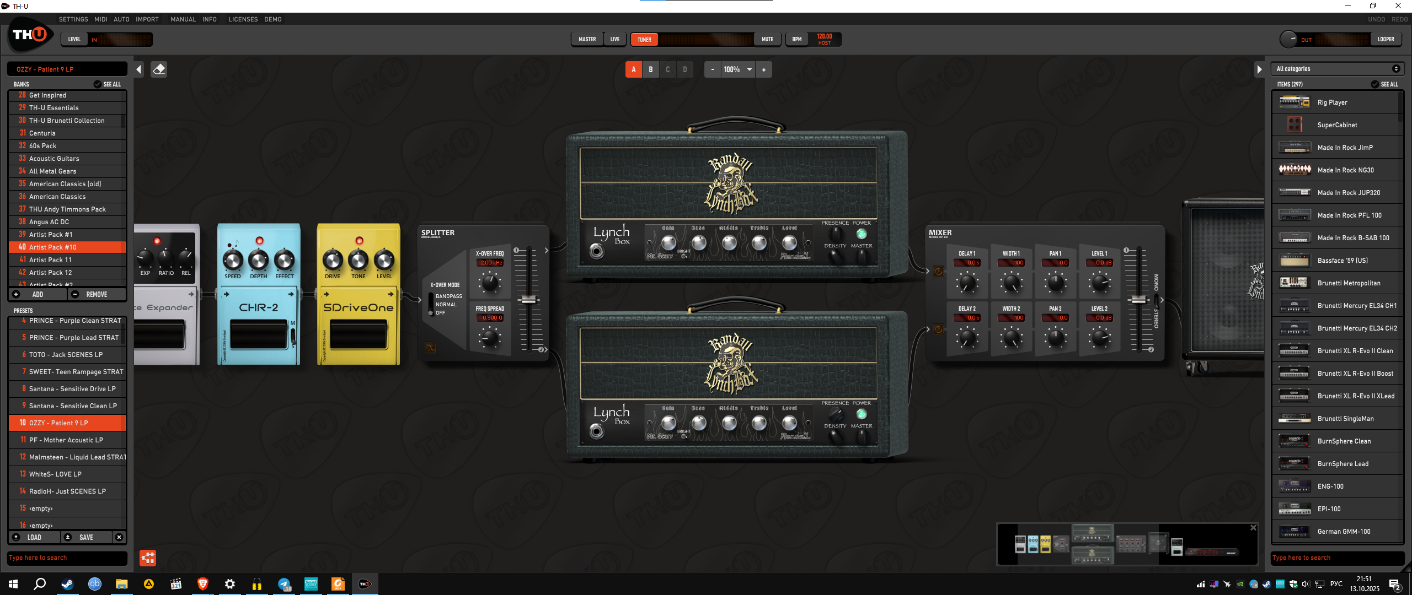Close the rig overview minimap
1412x595 pixels.
(1253, 528)
